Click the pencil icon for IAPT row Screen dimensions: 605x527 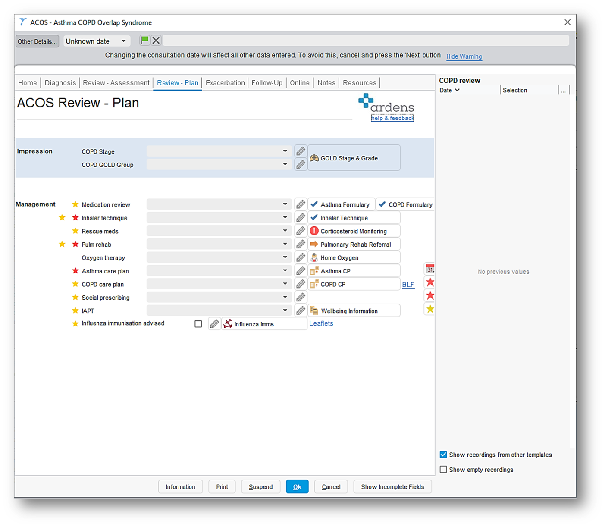301,311
